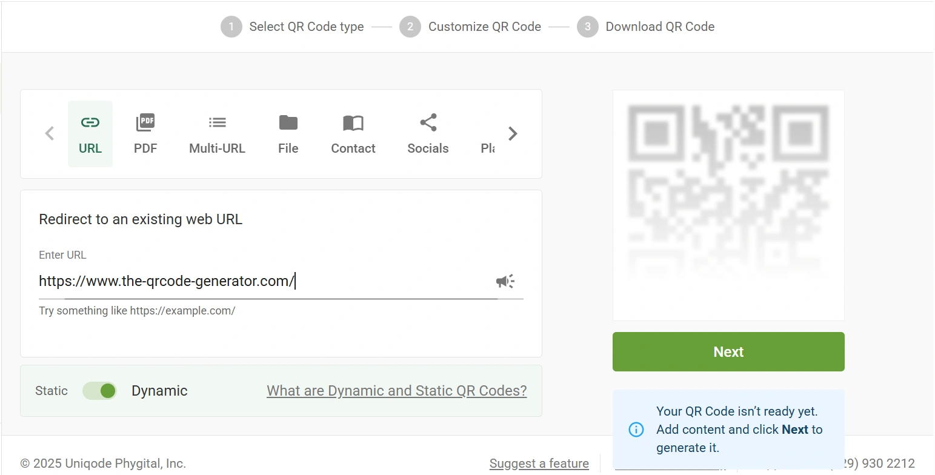Click the info icon in QR not ready notice
The height and width of the screenshot is (475, 935).
(x=636, y=430)
